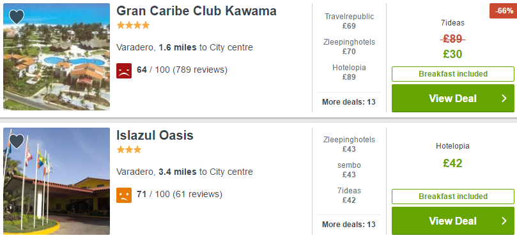Select the Travelrepublic £69 deal
Image resolution: width=517 pixels, height=238 pixels.
tap(349, 21)
